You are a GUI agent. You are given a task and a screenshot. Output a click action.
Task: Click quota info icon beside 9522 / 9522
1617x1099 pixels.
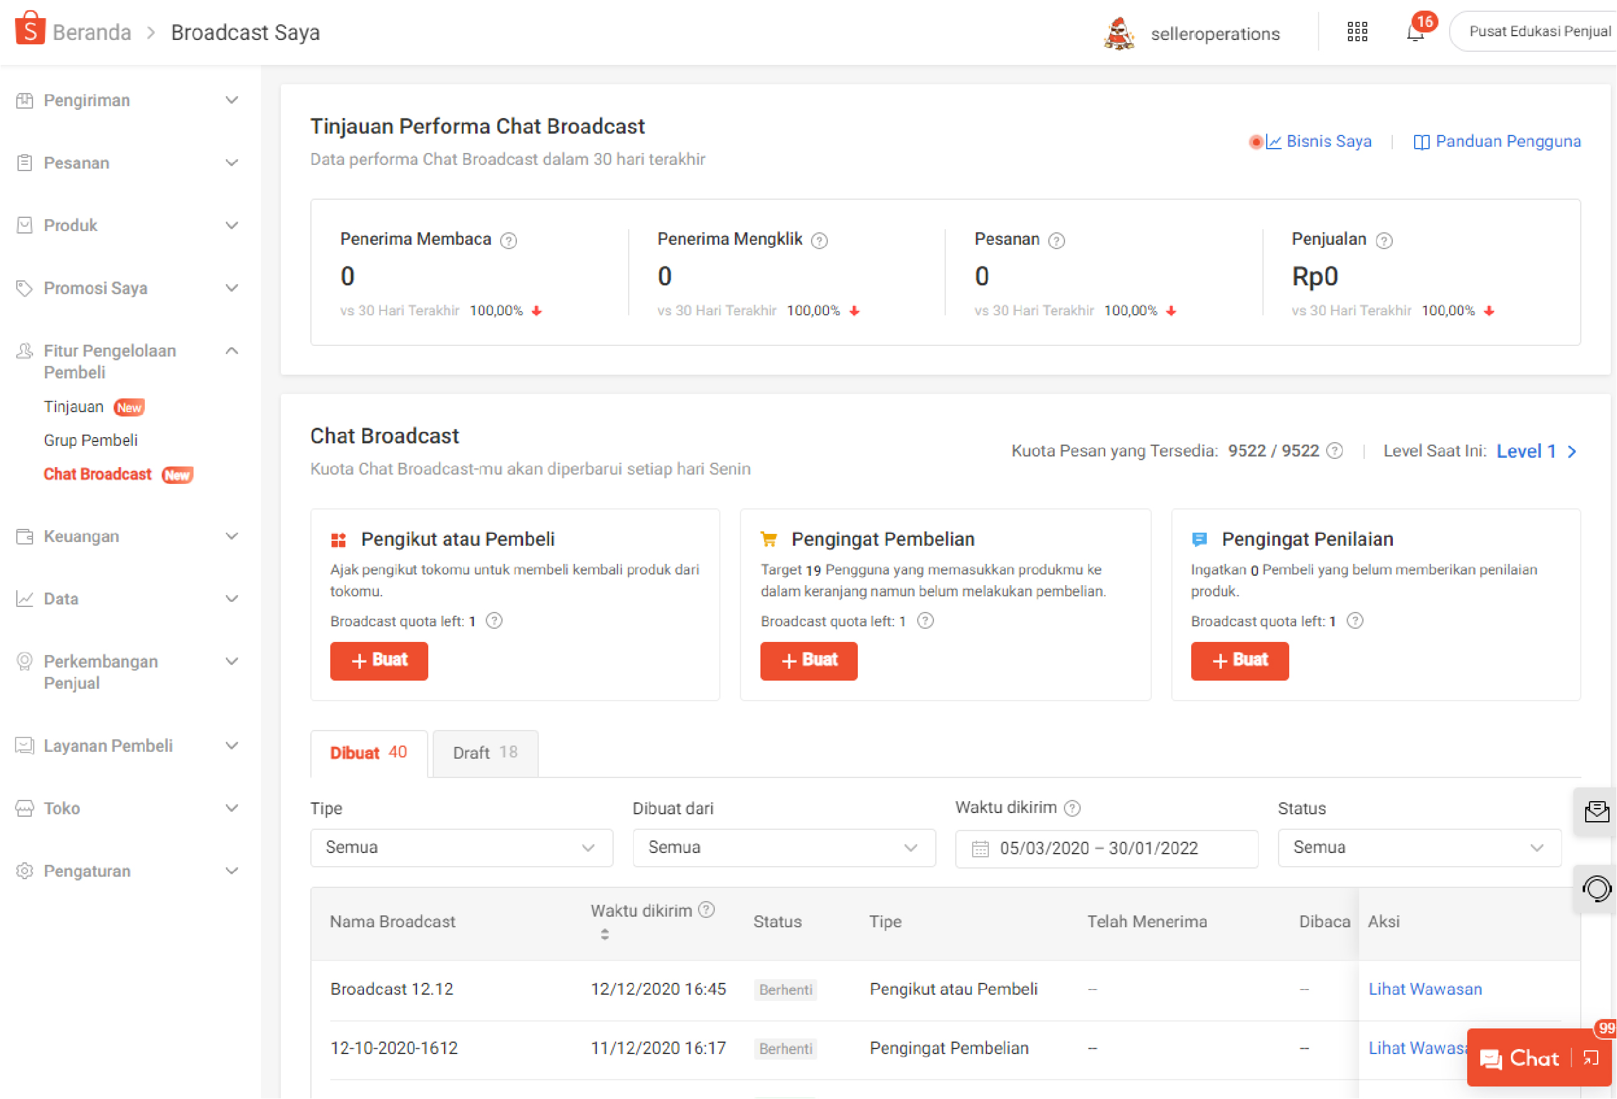tap(1335, 451)
